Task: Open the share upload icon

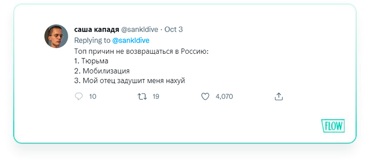Action: tap(279, 97)
